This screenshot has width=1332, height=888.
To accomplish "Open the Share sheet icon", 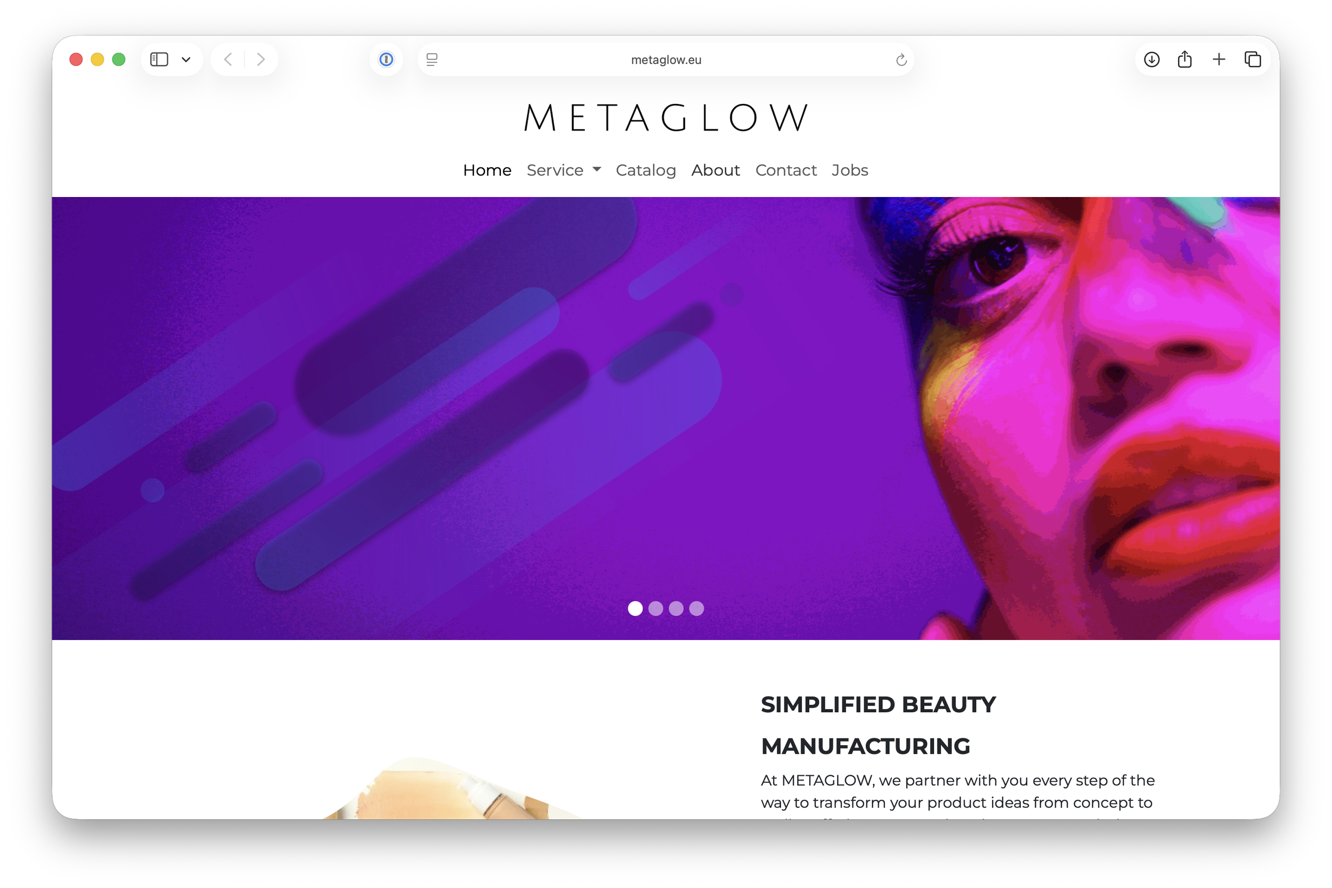I will [x=1184, y=60].
